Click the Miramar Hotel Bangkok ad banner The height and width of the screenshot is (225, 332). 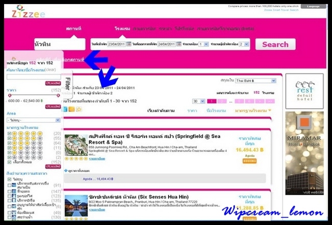tap(305, 153)
